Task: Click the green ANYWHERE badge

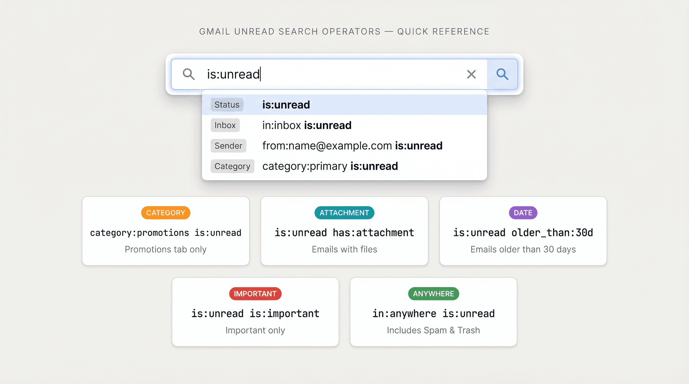Action: click(433, 294)
